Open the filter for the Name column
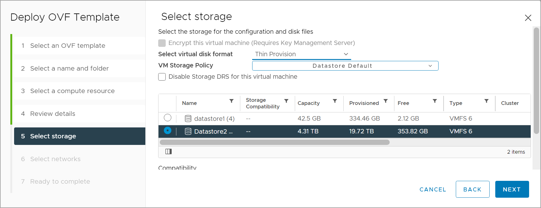The image size is (541, 208). (231, 101)
